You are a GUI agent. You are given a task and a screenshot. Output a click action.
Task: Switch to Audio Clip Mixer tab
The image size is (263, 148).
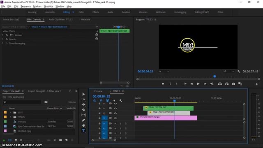click(61, 19)
